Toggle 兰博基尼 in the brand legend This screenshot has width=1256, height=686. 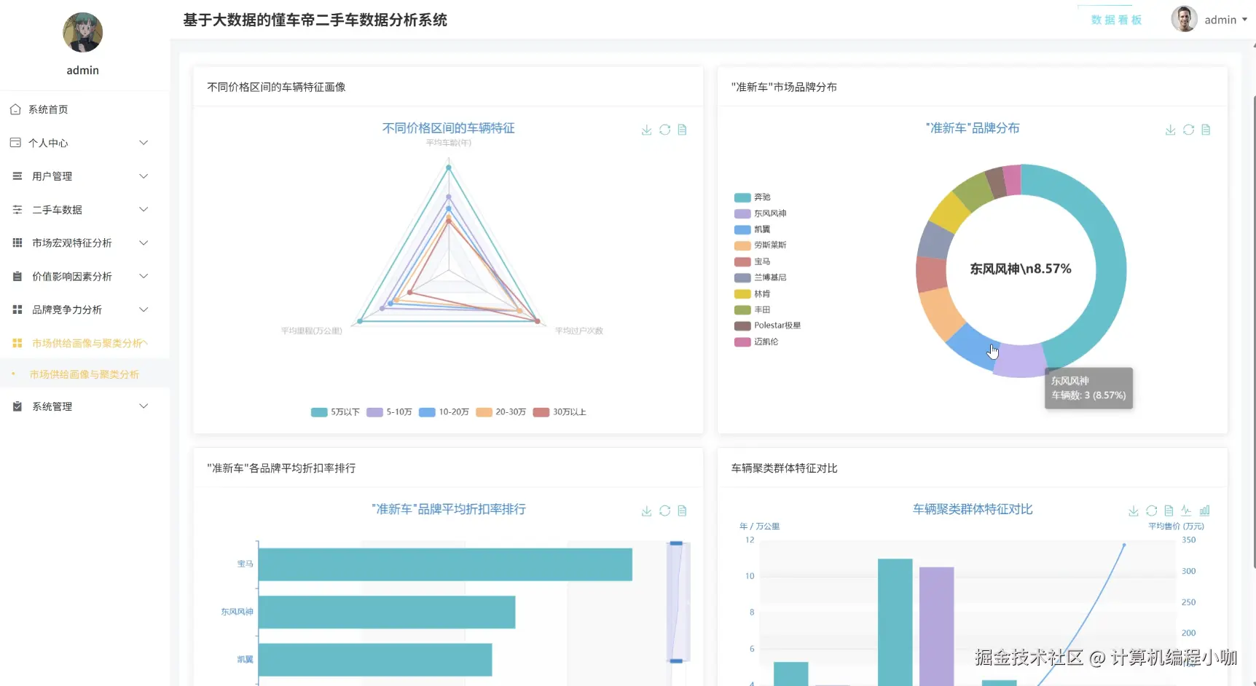pyautogui.click(x=760, y=277)
